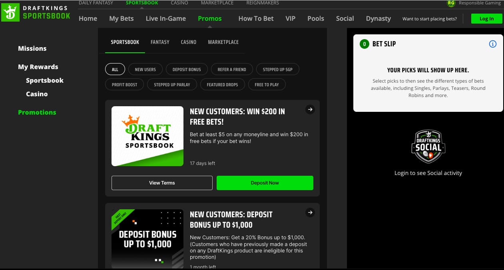Open the How To Bet page

tap(256, 18)
